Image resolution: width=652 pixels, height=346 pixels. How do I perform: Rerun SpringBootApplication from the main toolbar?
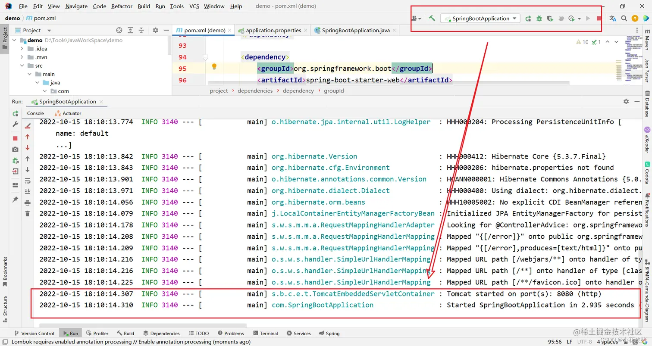tap(528, 19)
